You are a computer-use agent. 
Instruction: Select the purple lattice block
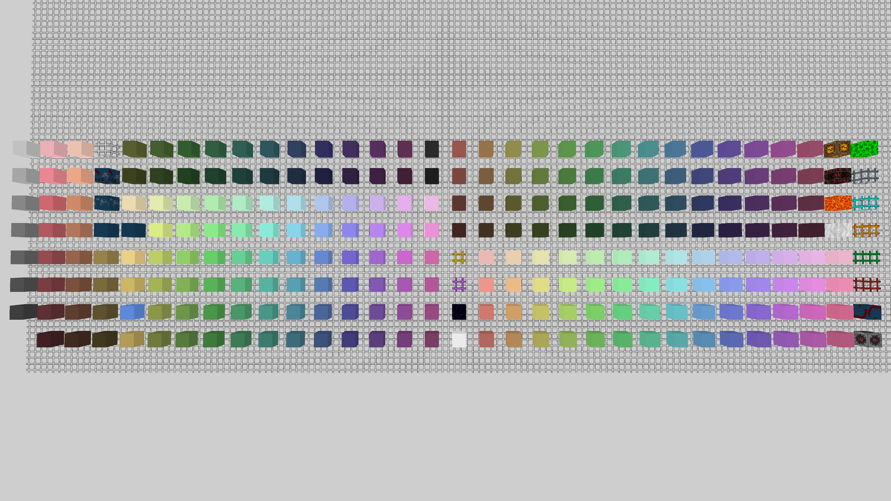tap(459, 285)
